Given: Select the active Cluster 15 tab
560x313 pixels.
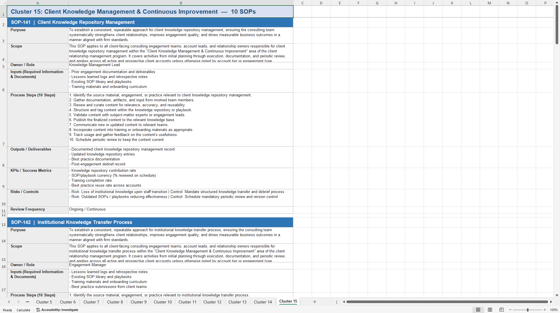Looking at the screenshot, I should [288, 301].
